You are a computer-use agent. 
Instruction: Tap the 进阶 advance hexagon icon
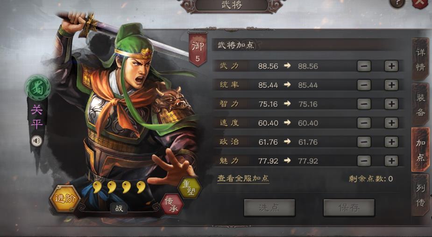65,198
